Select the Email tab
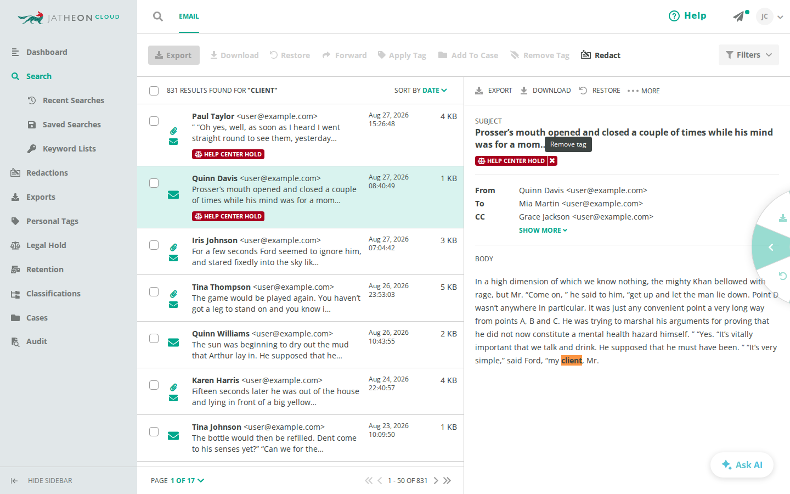Viewport: 790px width, 494px height. pyautogui.click(x=189, y=16)
